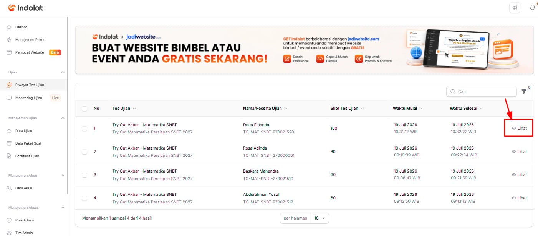Collapse the Manajemen Akun sidebar section

pyautogui.click(x=63, y=175)
